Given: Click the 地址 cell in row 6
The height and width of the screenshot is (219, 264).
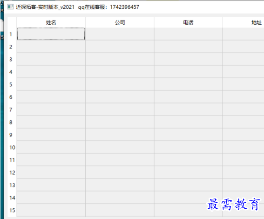Looking at the screenshot, I should point(244,97).
